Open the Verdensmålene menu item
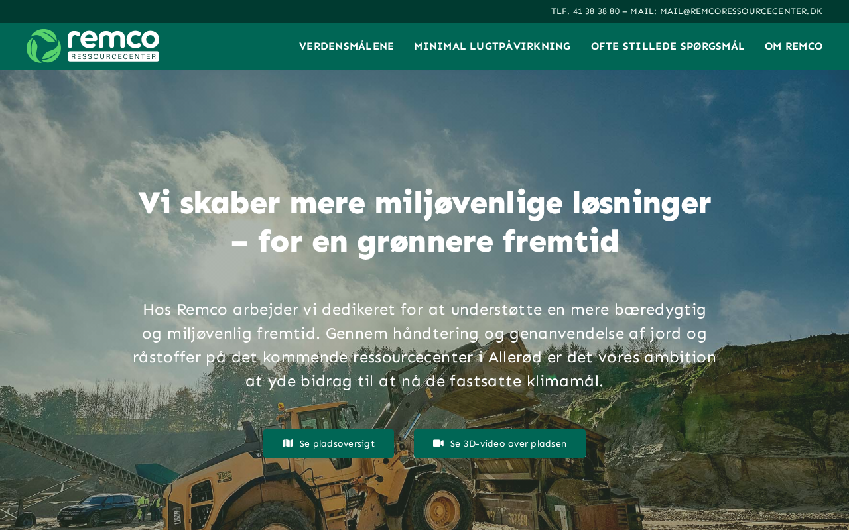The height and width of the screenshot is (530, 849). pos(346,46)
